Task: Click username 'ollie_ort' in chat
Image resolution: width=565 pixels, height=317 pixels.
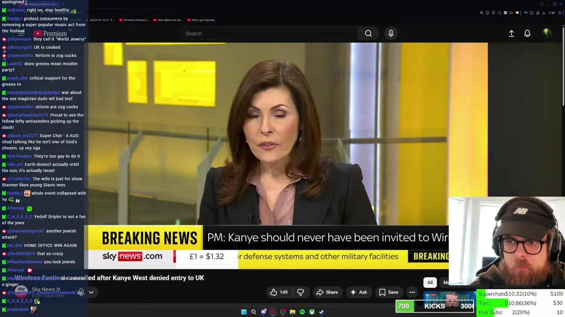Action: (x=15, y=165)
